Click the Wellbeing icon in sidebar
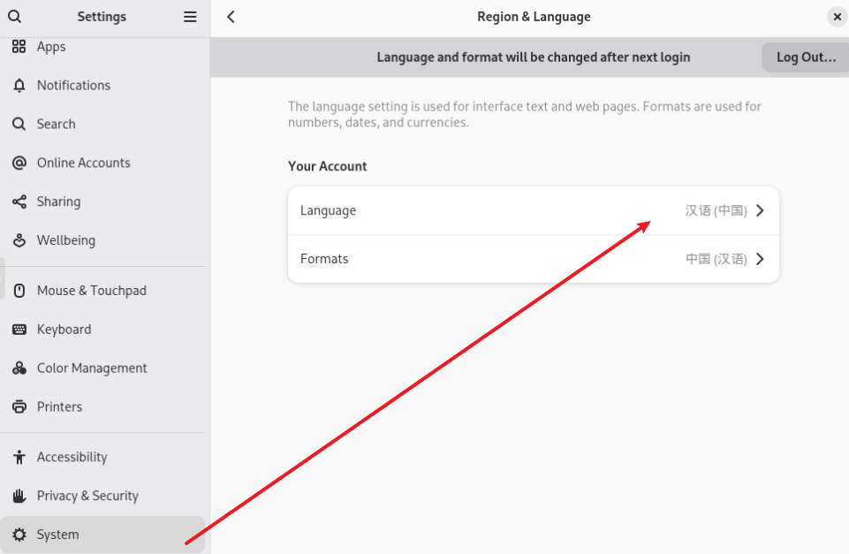Viewport: 849px width, 554px height. click(x=19, y=240)
